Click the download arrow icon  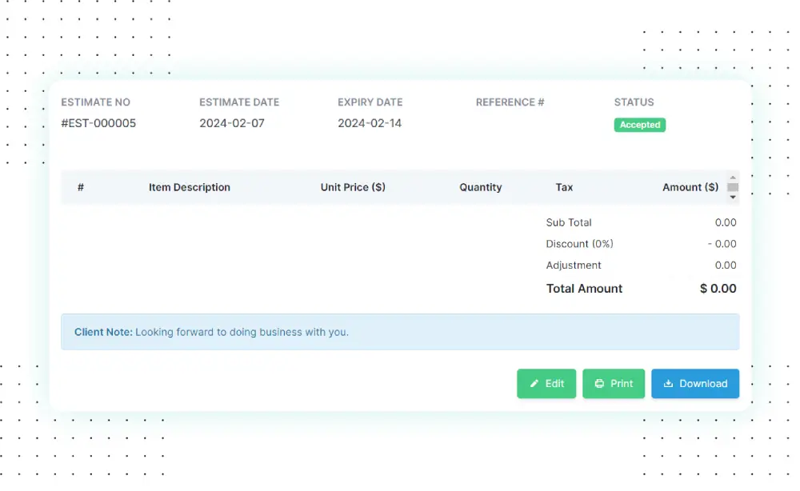669,384
